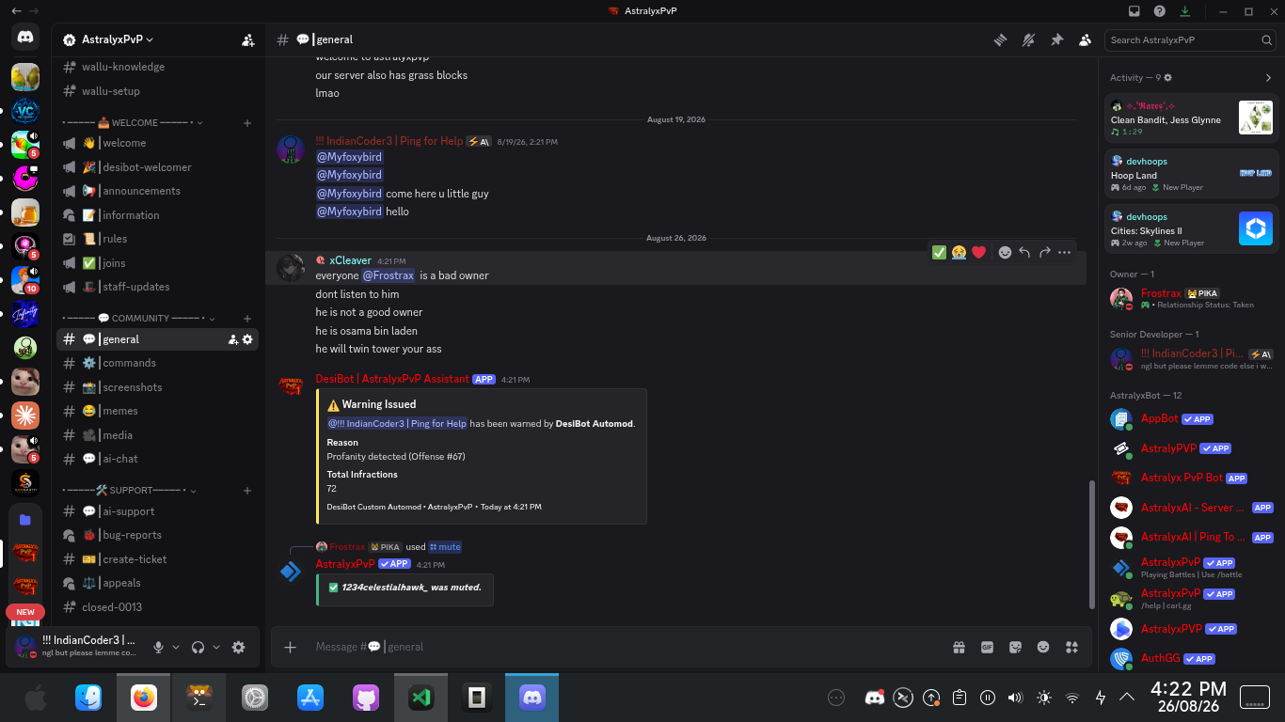The height and width of the screenshot is (722, 1285).
Task: Click the @Frostrax mention in message
Action: tap(389, 275)
